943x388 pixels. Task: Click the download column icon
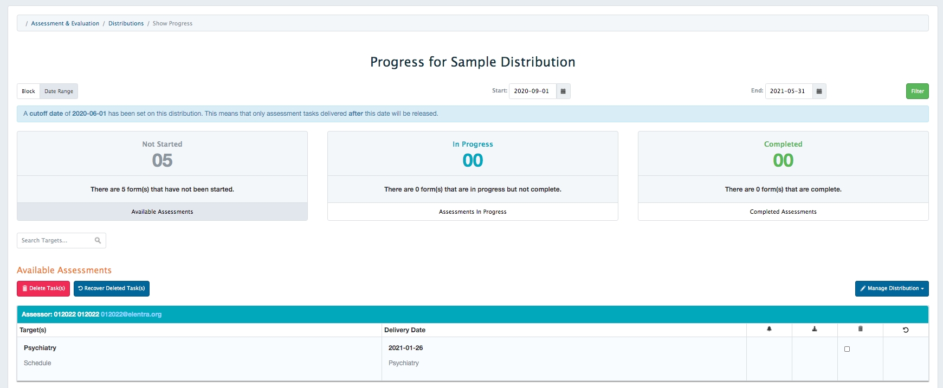pos(815,329)
